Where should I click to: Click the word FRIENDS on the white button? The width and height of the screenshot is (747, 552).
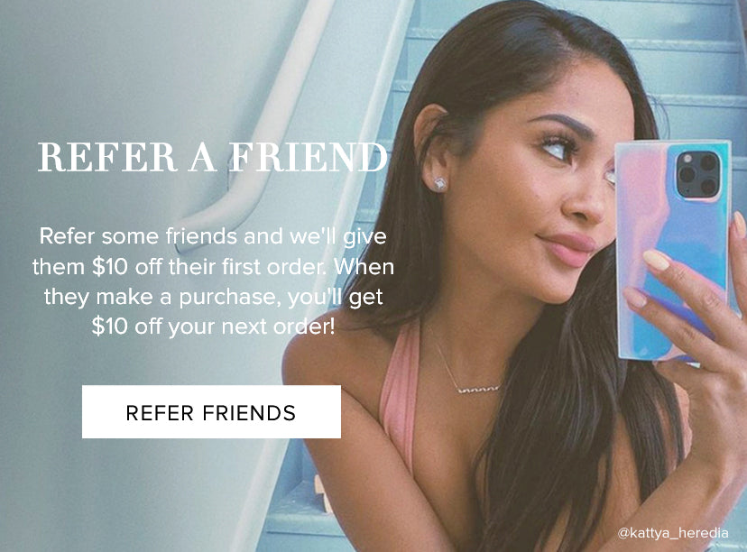(x=249, y=412)
